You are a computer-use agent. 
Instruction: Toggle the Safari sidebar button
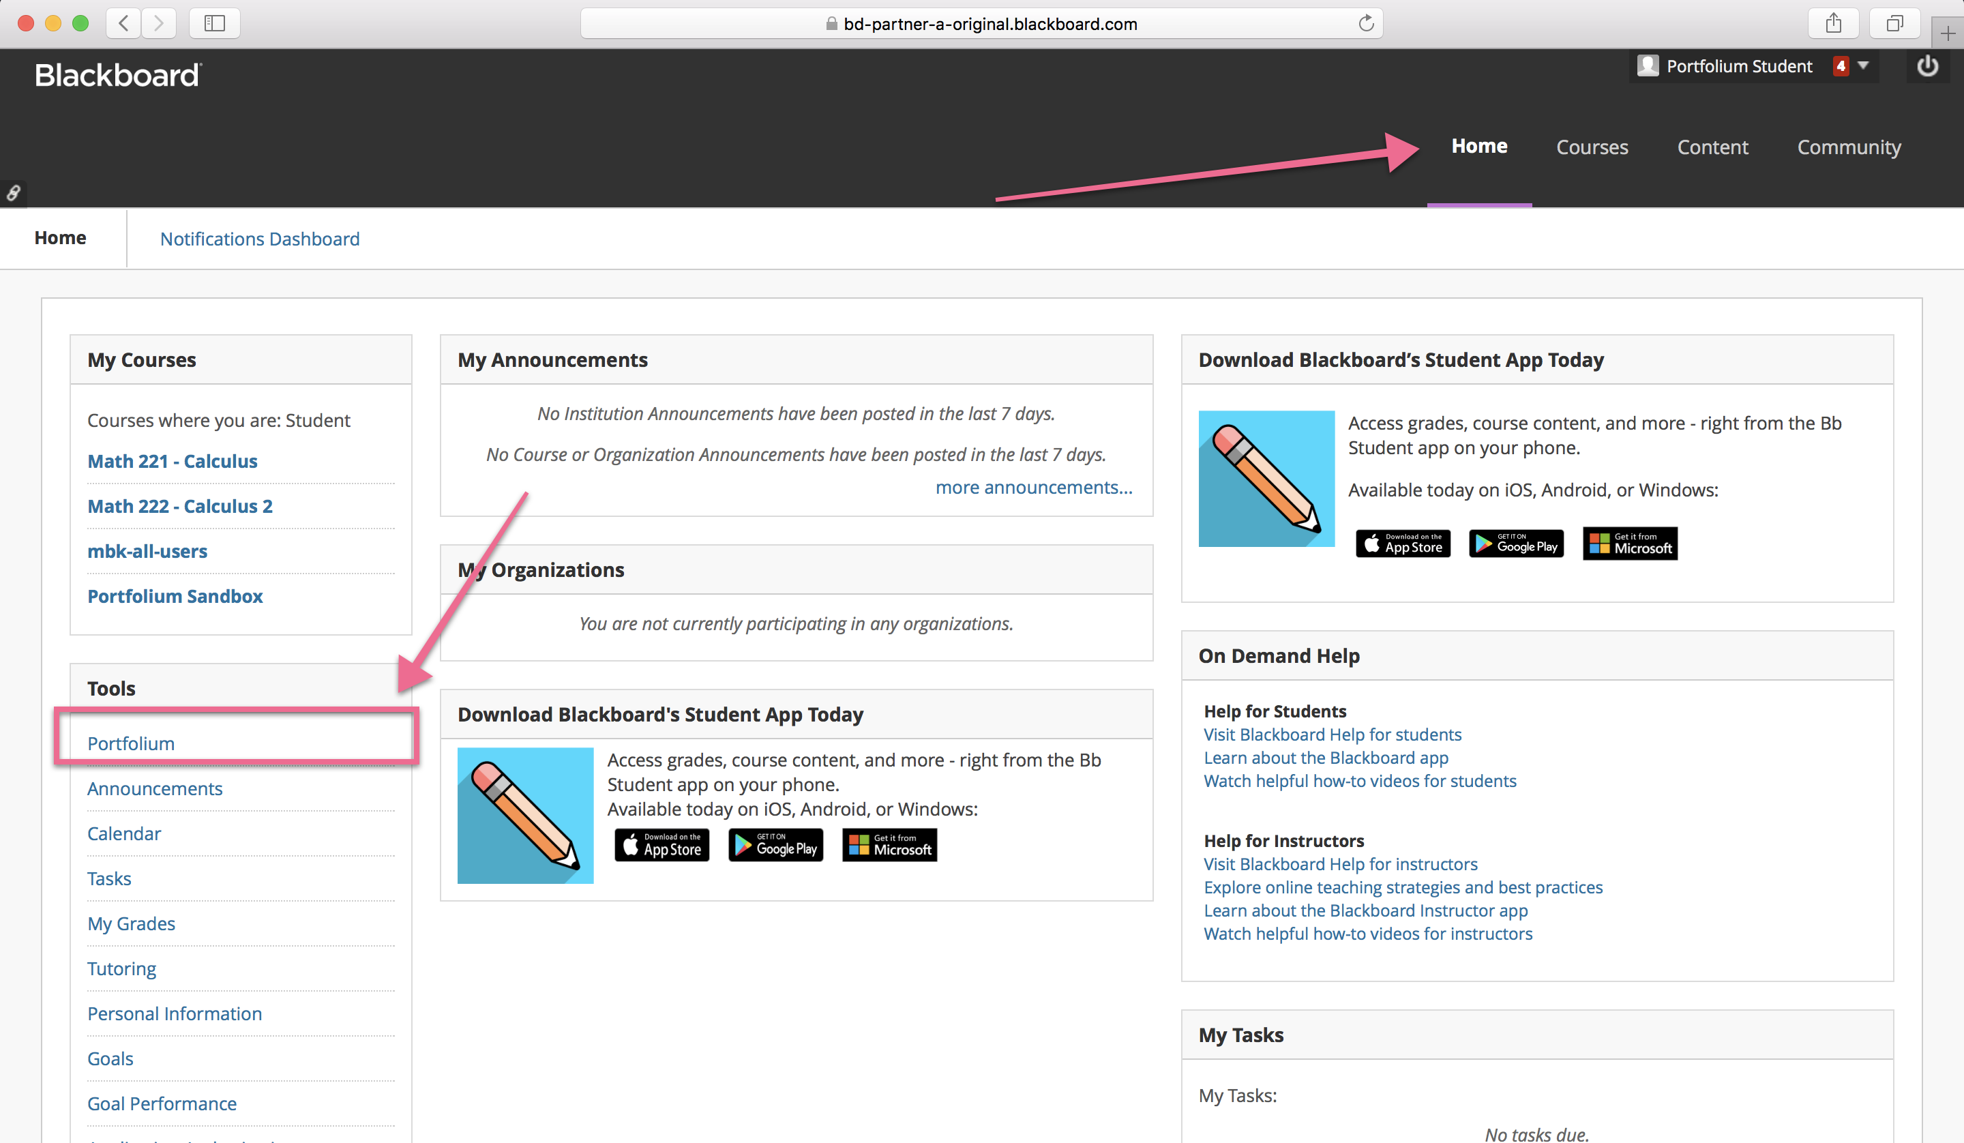[x=214, y=23]
